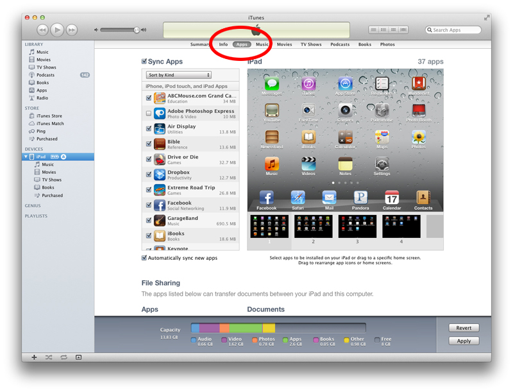The image size is (513, 392).
Task: Switch to the Info tab
Action: point(223,44)
